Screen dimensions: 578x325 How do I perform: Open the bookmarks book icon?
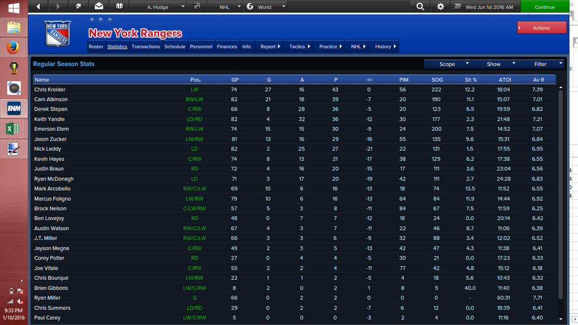click(120, 6)
